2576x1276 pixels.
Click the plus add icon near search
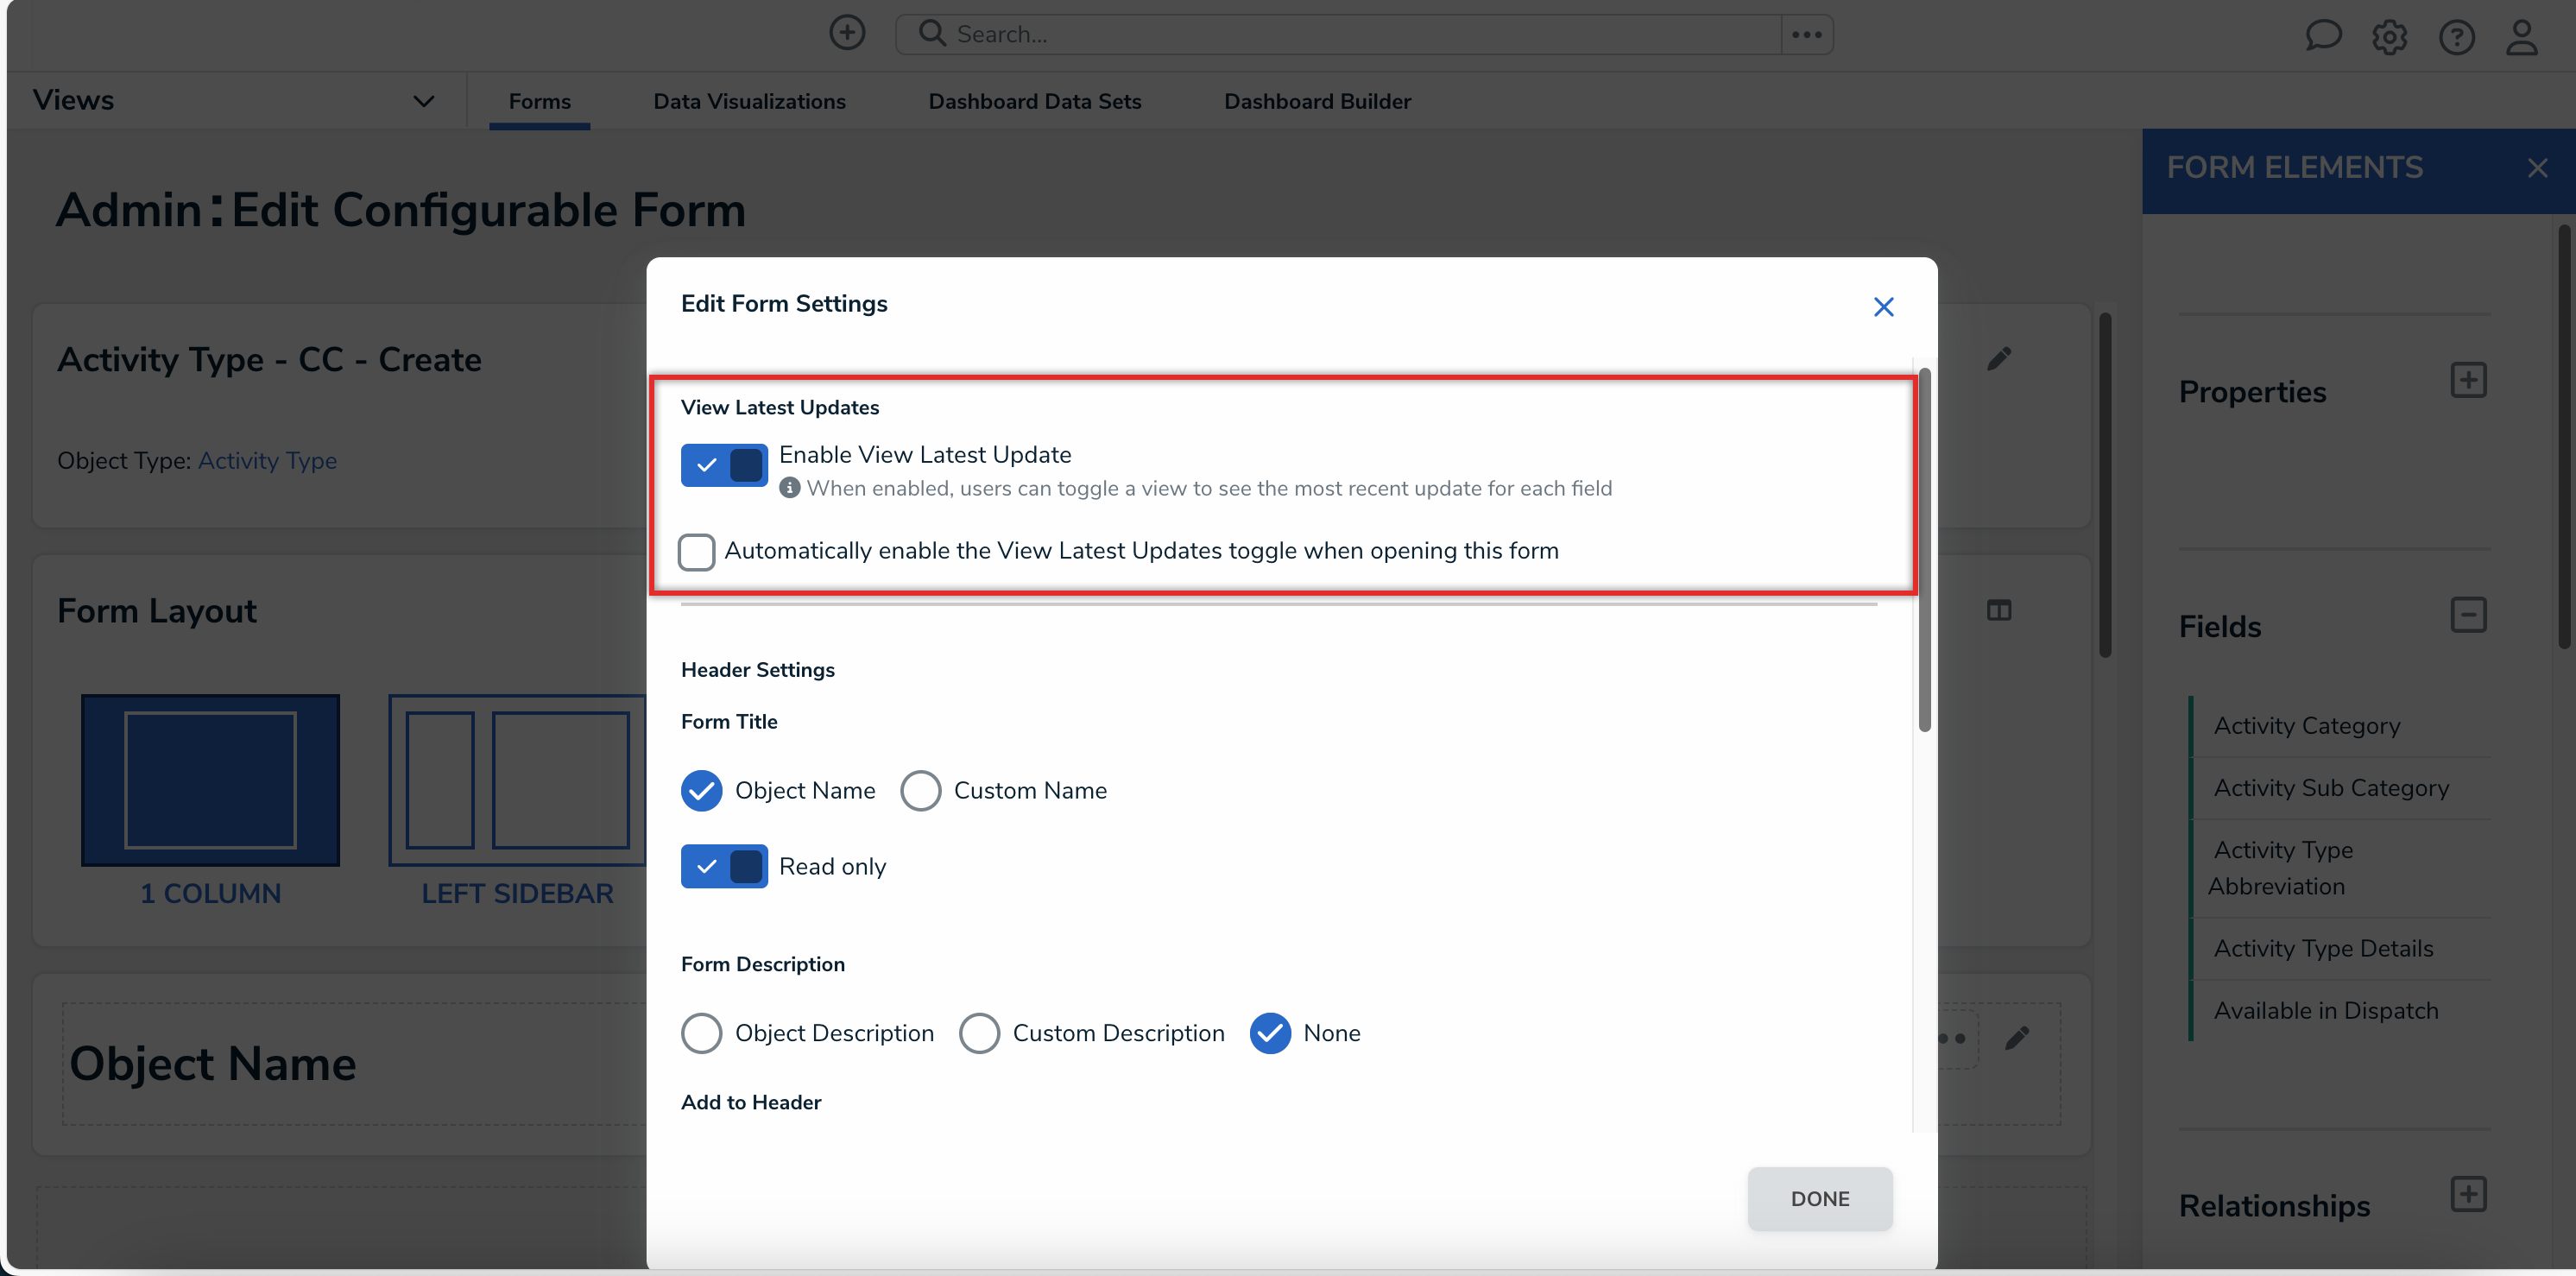[x=847, y=33]
